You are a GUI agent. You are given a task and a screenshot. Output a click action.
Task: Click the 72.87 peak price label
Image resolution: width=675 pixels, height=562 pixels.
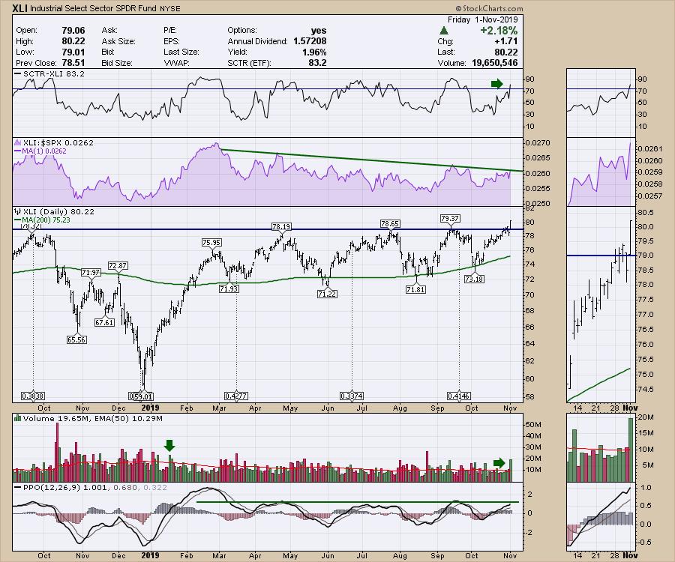point(118,266)
